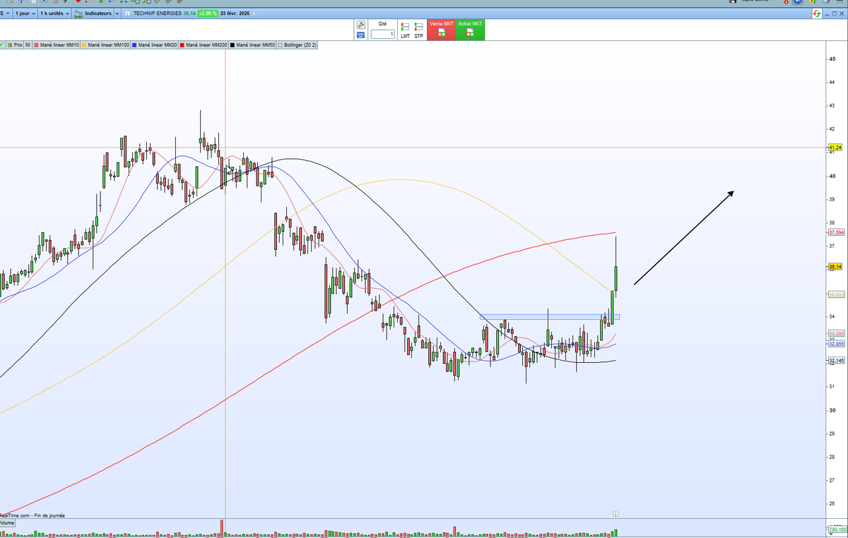
Task: Click the list icon after Prix
Action: 28,44
